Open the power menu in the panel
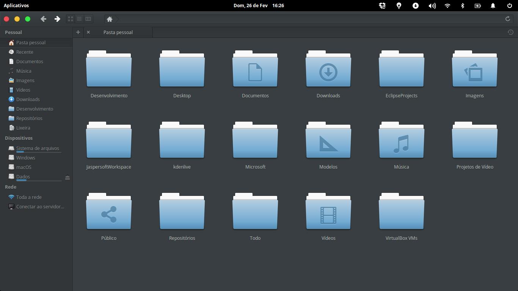This screenshot has width=518, height=291. click(x=509, y=6)
